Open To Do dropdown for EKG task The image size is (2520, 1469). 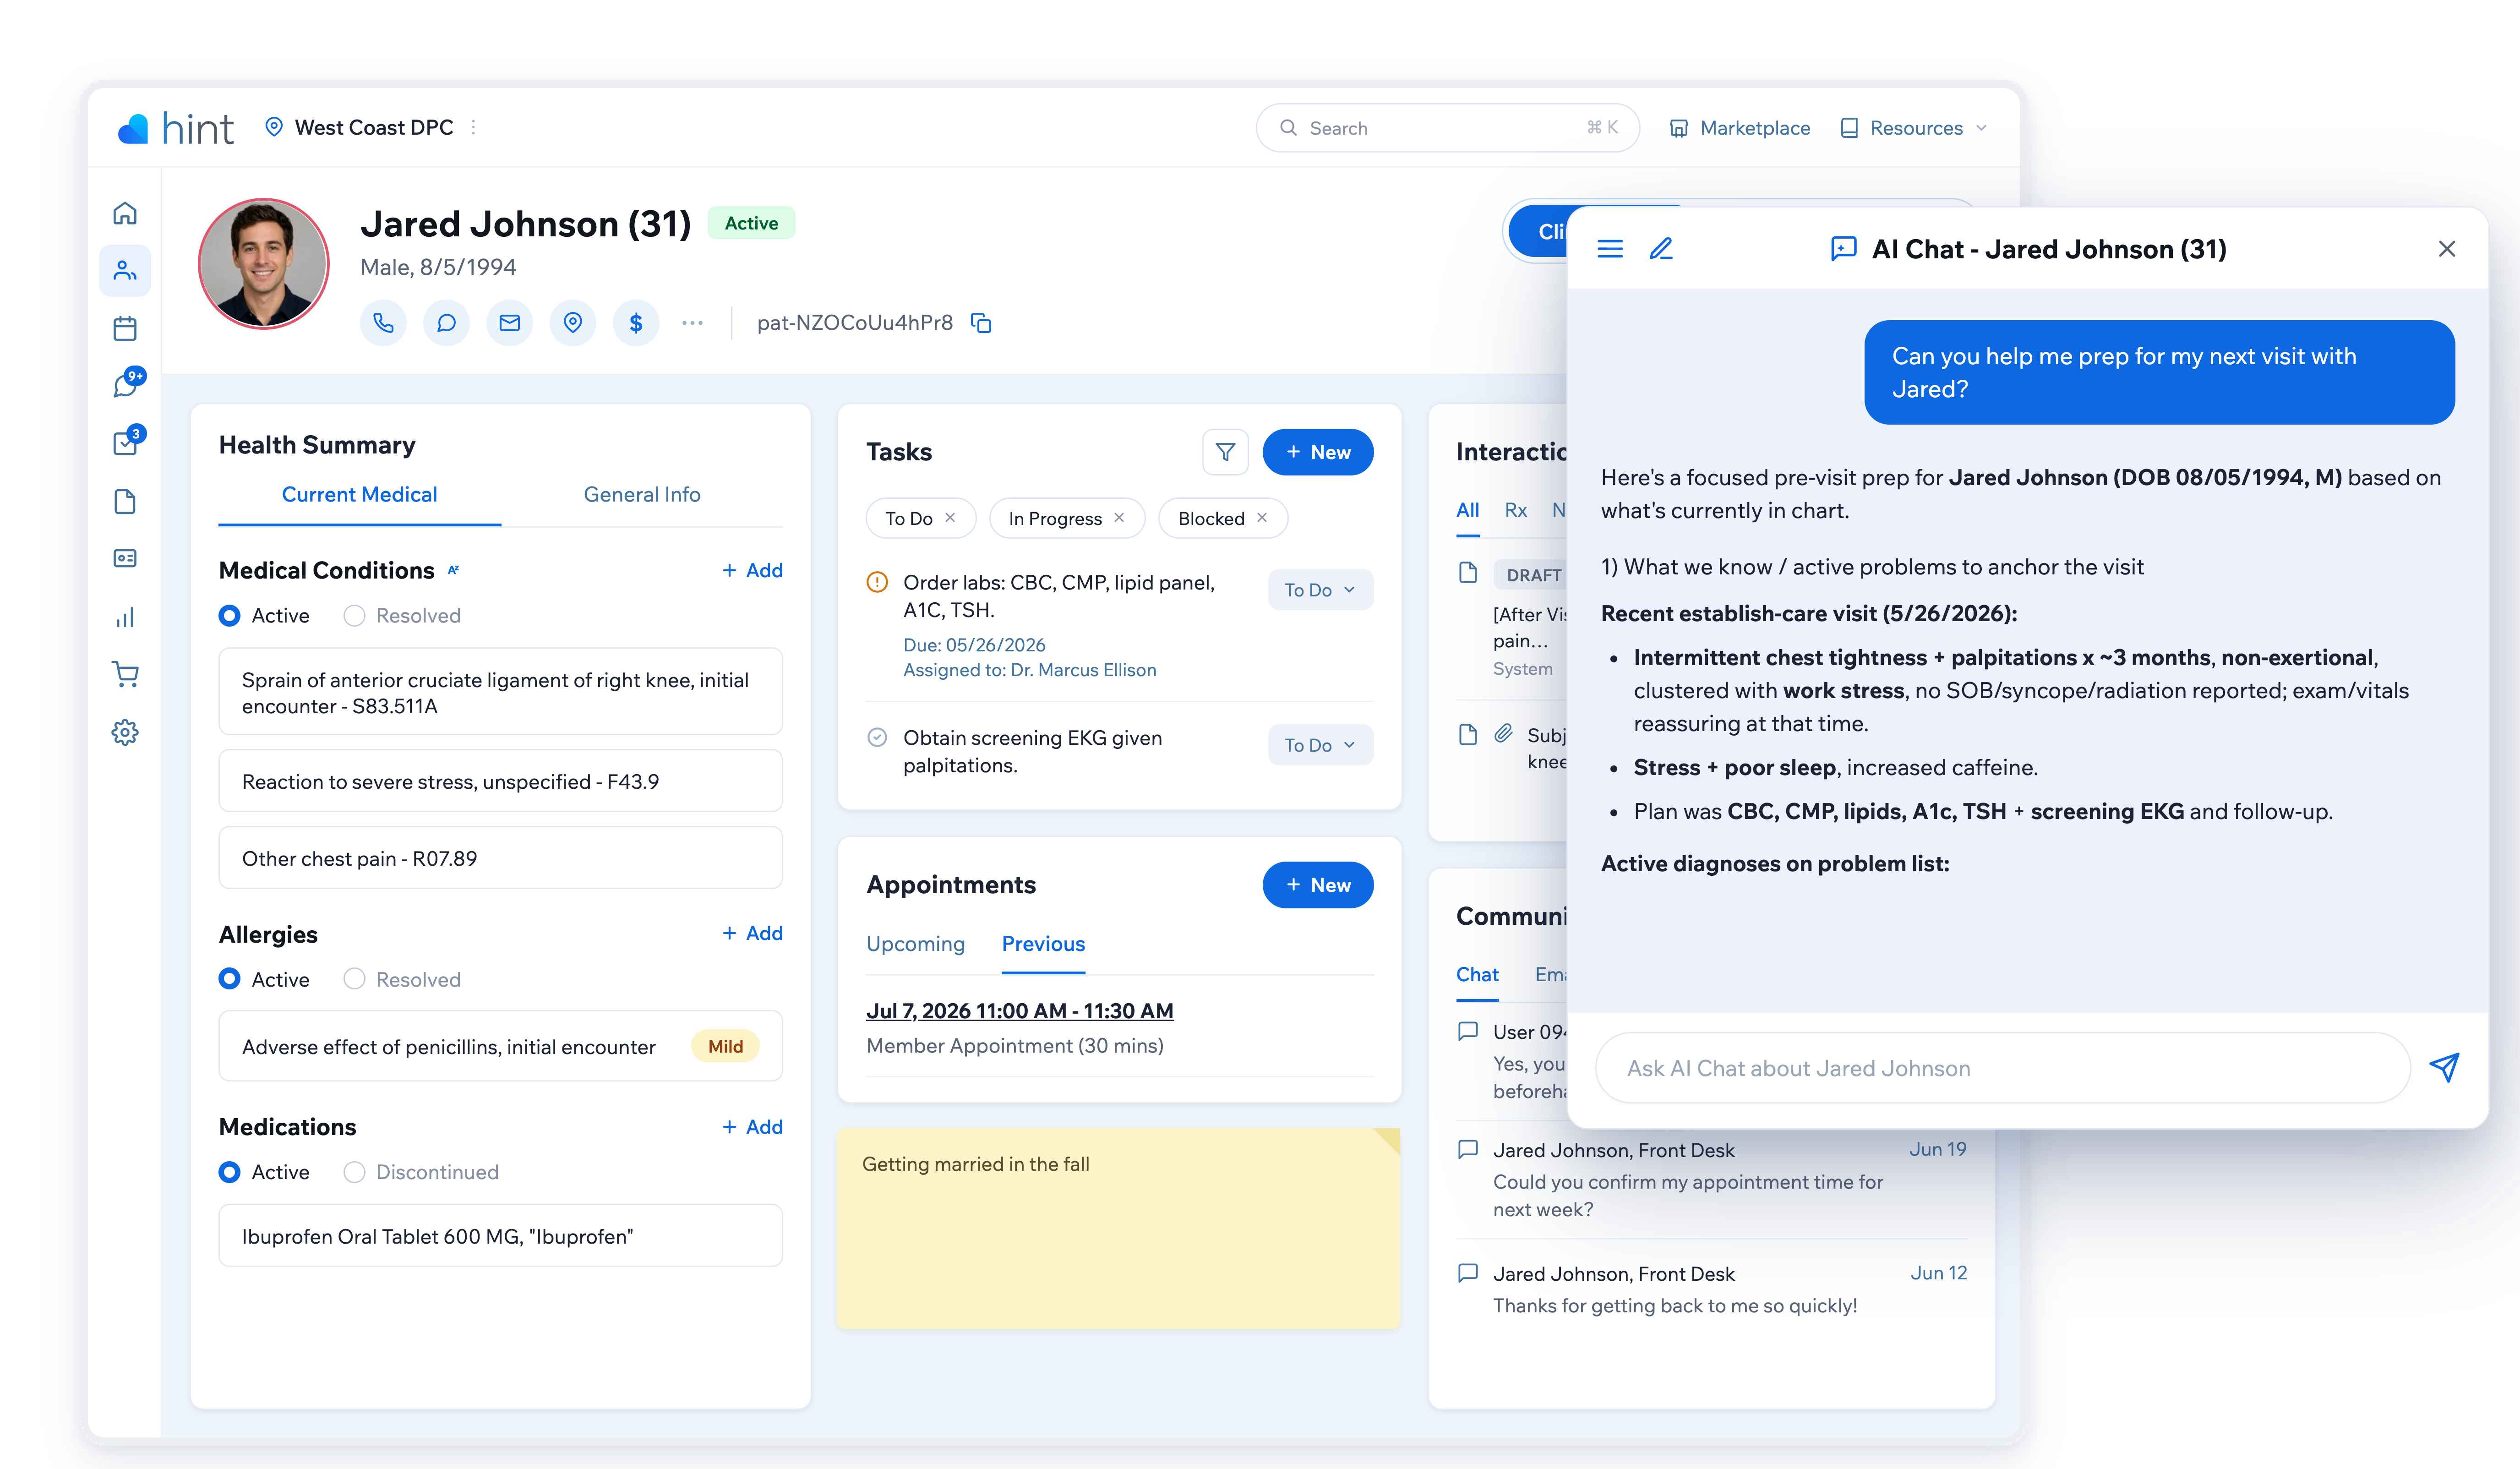(1320, 745)
